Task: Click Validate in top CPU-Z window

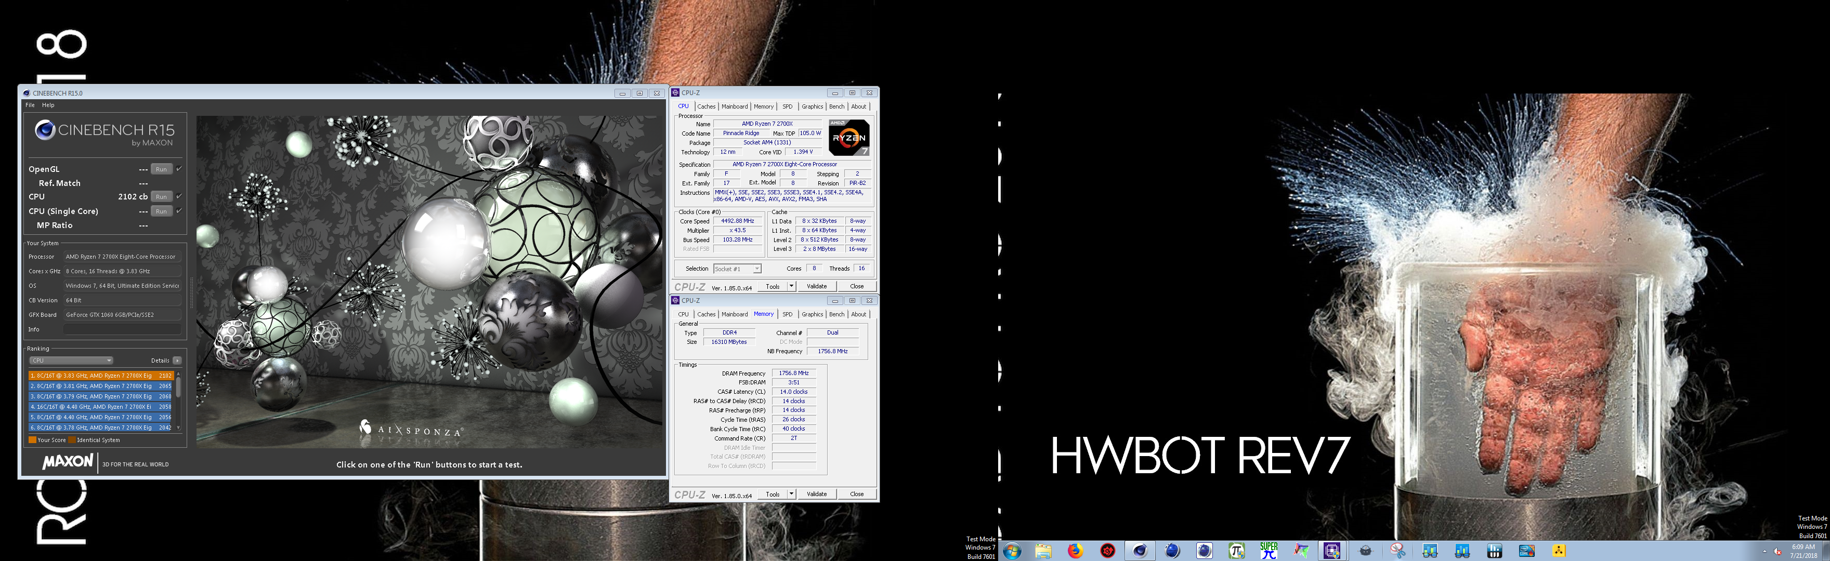Action: 817,286
